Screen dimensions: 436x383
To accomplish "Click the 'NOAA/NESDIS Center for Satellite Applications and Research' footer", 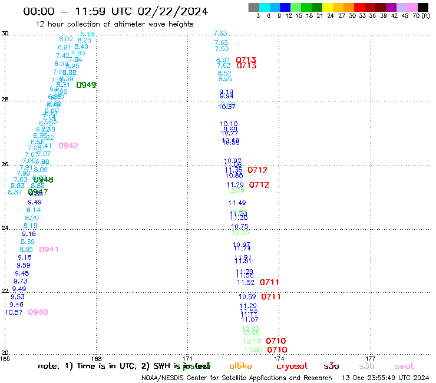I will [x=237, y=378].
